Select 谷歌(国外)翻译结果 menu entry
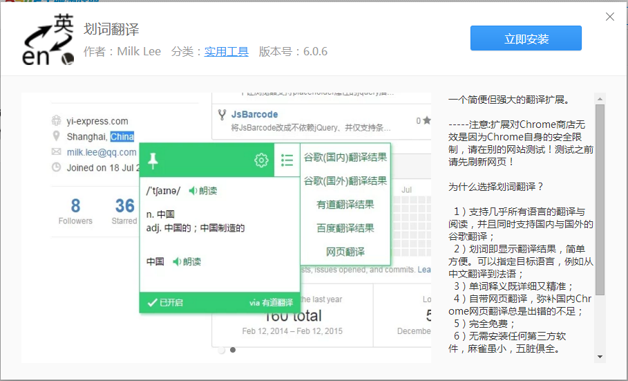The width and height of the screenshot is (628, 381). (x=345, y=181)
